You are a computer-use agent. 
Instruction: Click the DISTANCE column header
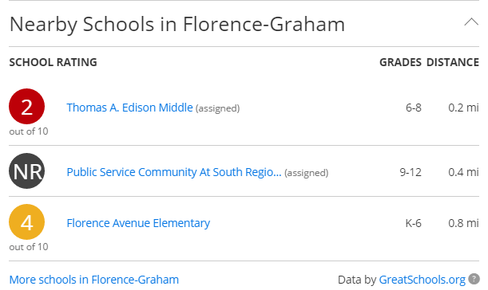pos(453,62)
